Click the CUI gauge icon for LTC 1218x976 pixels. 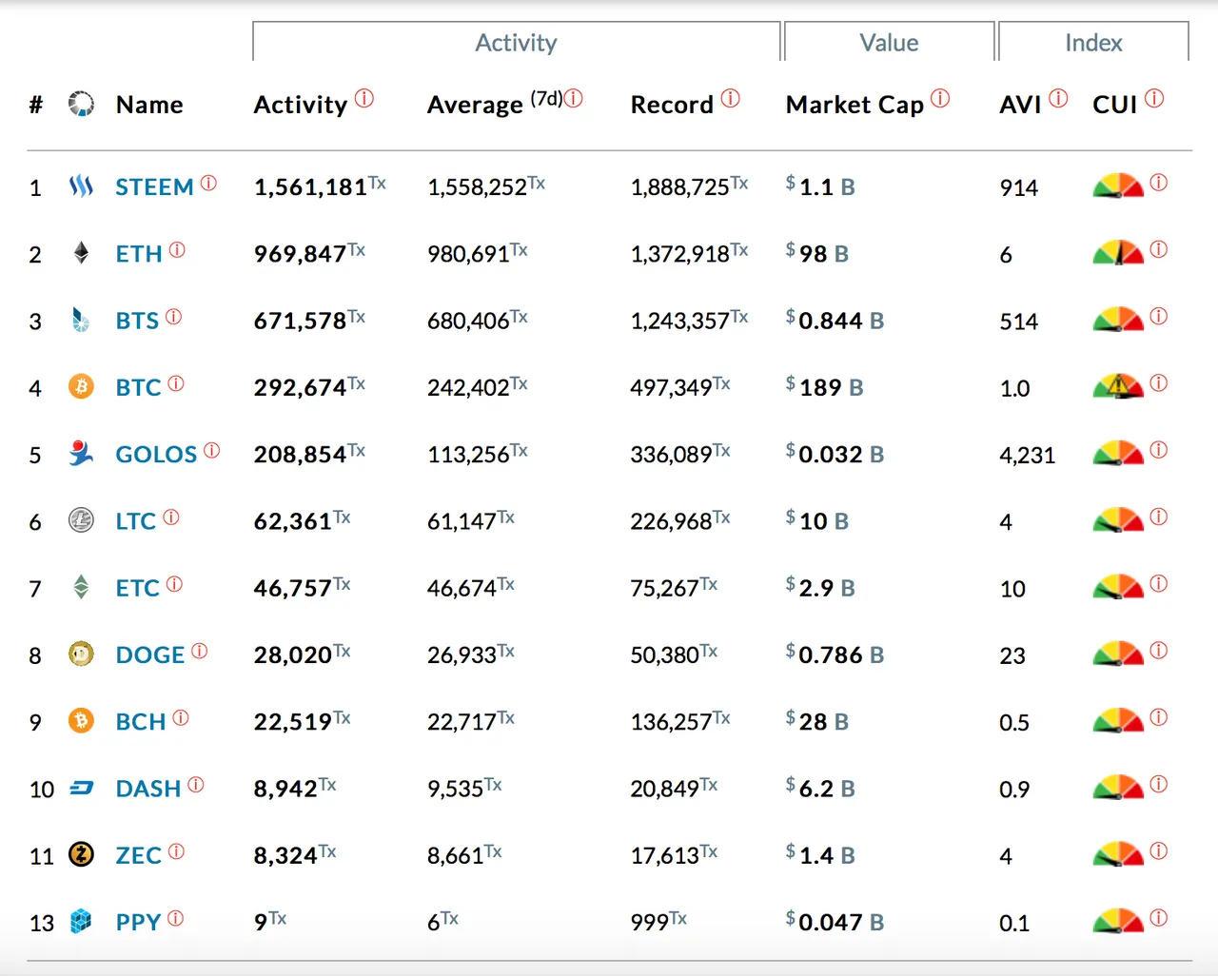[1118, 519]
